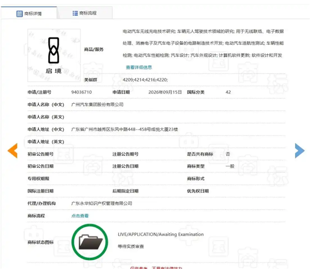Select the 否 shared trademark value
310x269 pixels.
tap(228, 154)
